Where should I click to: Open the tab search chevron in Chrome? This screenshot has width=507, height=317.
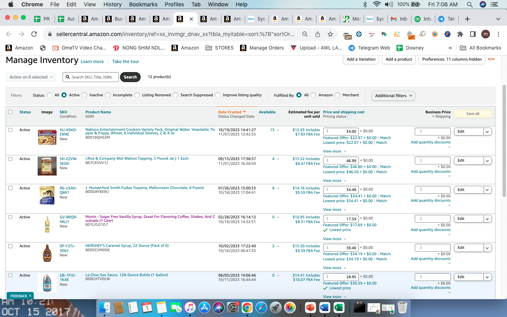click(498, 19)
